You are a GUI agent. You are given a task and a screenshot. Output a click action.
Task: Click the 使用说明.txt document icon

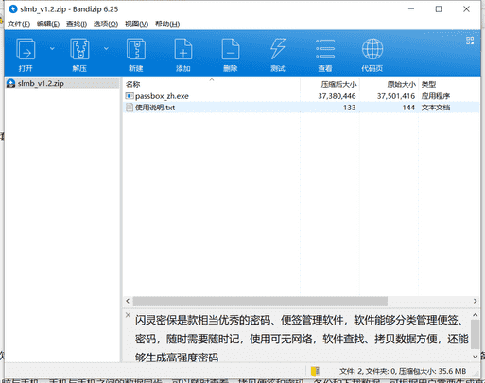(x=130, y=108)
